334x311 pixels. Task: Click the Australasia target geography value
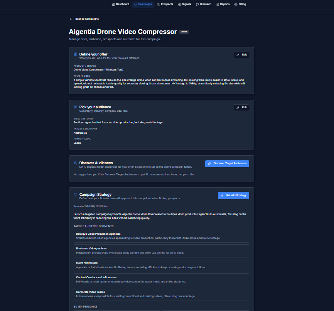tap(80, 133)
